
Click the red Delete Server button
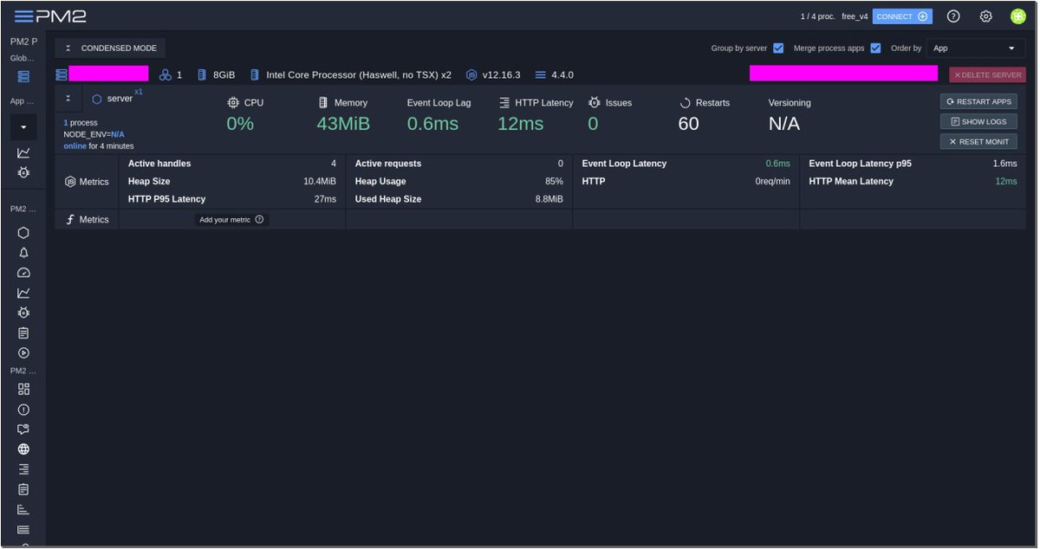(x=987, y=75)
